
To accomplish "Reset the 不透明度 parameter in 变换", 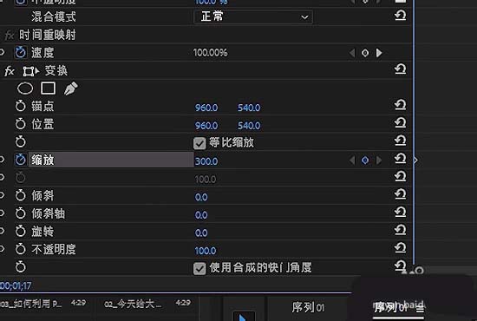I will (400, 247).
